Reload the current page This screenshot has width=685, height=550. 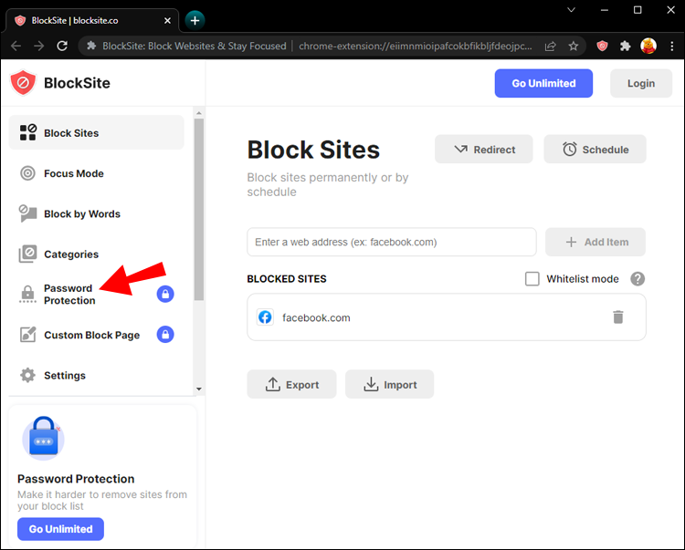[62, 46]
